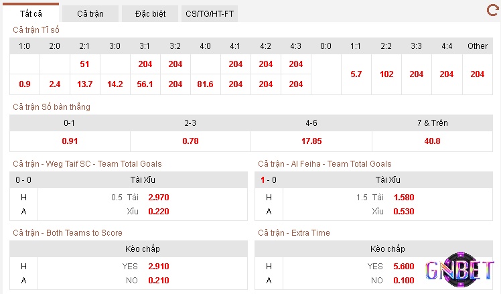Select Weg Taif SC Tài odds 2.970
This screenshot has height=294, width=501.
pyautogui.click(x=159, y=197)
